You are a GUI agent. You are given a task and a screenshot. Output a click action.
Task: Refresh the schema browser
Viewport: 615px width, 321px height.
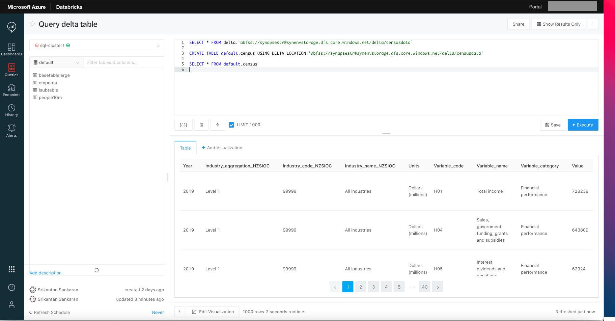pos(96,270)
